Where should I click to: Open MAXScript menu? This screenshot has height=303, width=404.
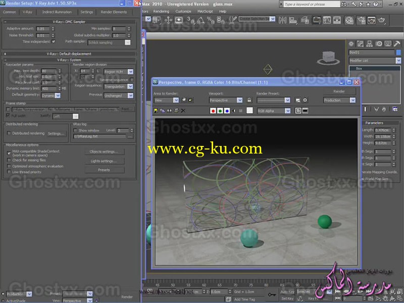pyautogui.click(x=205, y=11)
